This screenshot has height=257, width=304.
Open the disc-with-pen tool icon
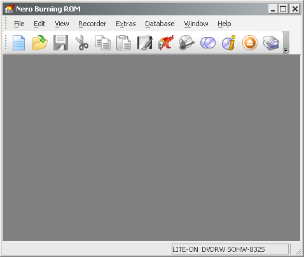(186, 43)
